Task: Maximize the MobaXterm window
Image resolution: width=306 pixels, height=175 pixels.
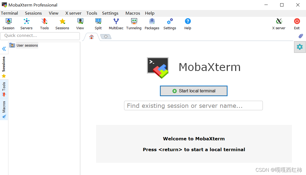Action: [282, 5]
